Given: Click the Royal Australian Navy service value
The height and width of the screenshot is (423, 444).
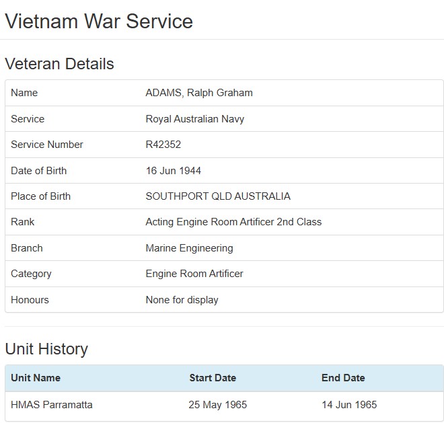Looking at the screenshot, I should click(x=194, y=119).
